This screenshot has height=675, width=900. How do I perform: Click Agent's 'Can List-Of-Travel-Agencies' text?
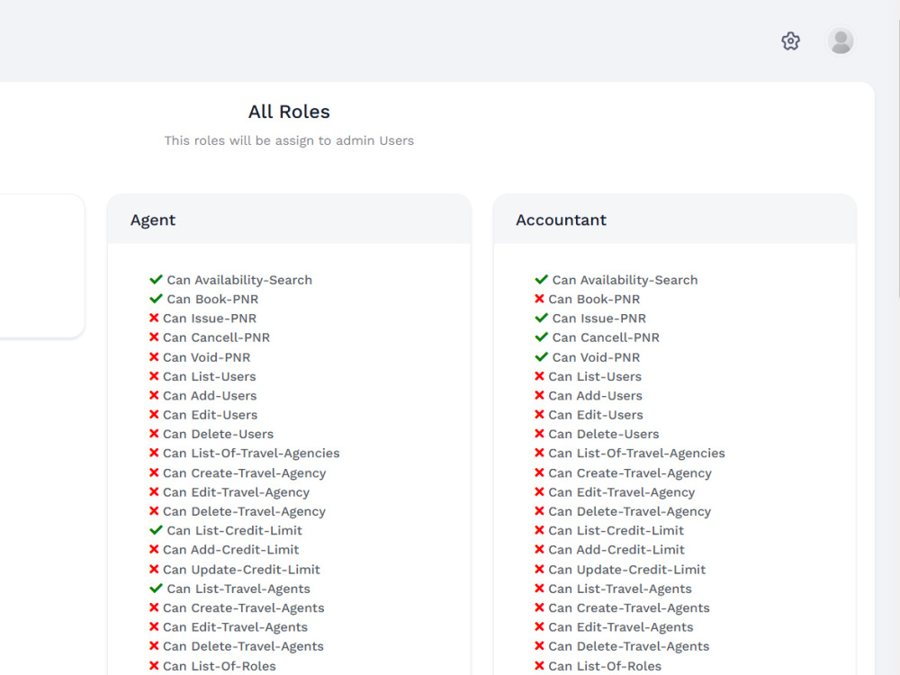tap(251, 454)
